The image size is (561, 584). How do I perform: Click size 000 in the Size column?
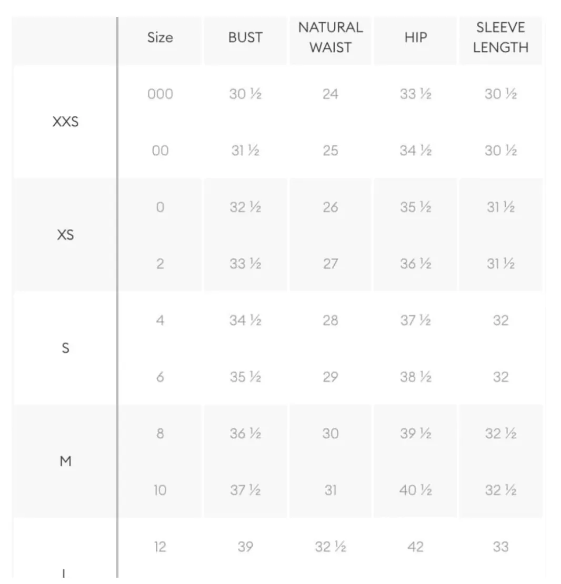(160, 94)
